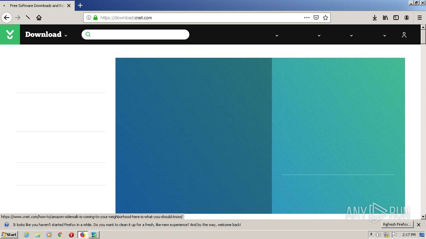Launch Google Chrome from the taskbar
Screen dimensions: 426x239
pyautogui.click(x=60, y=235)
